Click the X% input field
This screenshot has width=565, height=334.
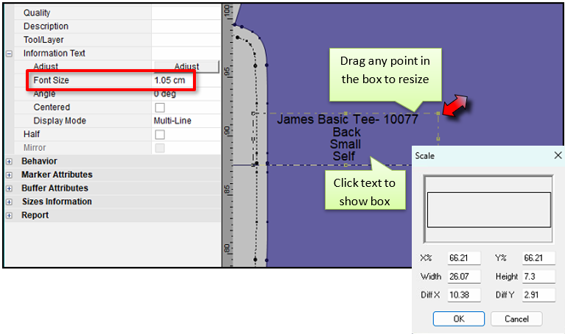[x=463, y=258]
